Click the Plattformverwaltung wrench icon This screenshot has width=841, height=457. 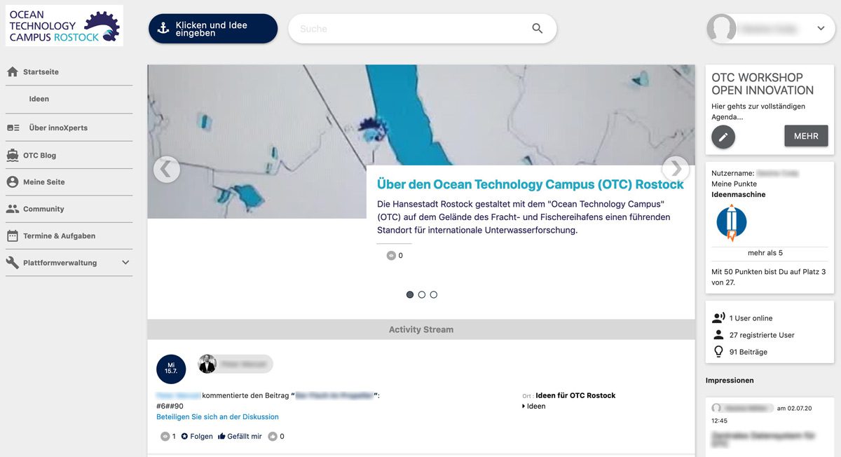(12, 263)
